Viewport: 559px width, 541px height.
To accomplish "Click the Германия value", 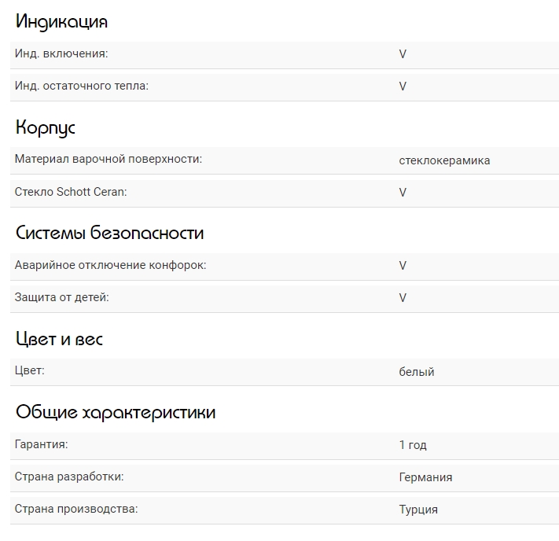I will click(425, 477).
